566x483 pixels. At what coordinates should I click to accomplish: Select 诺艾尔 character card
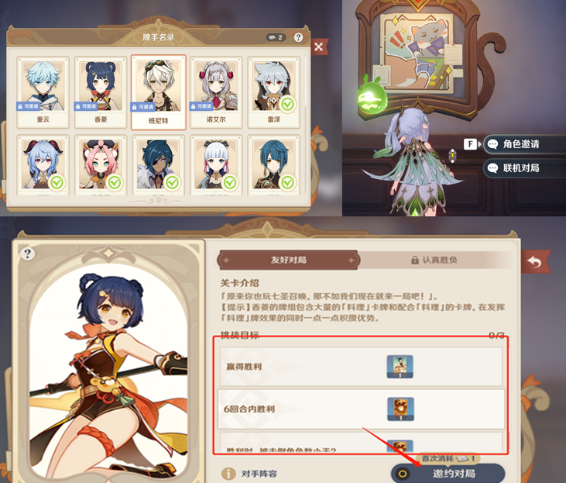[x=216, y=92]
